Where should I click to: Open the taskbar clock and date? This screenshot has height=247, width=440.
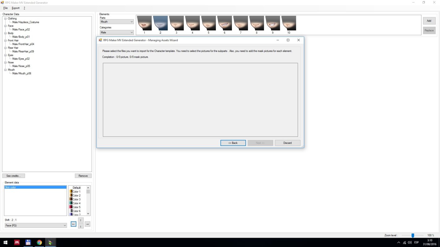coord(430,242)
